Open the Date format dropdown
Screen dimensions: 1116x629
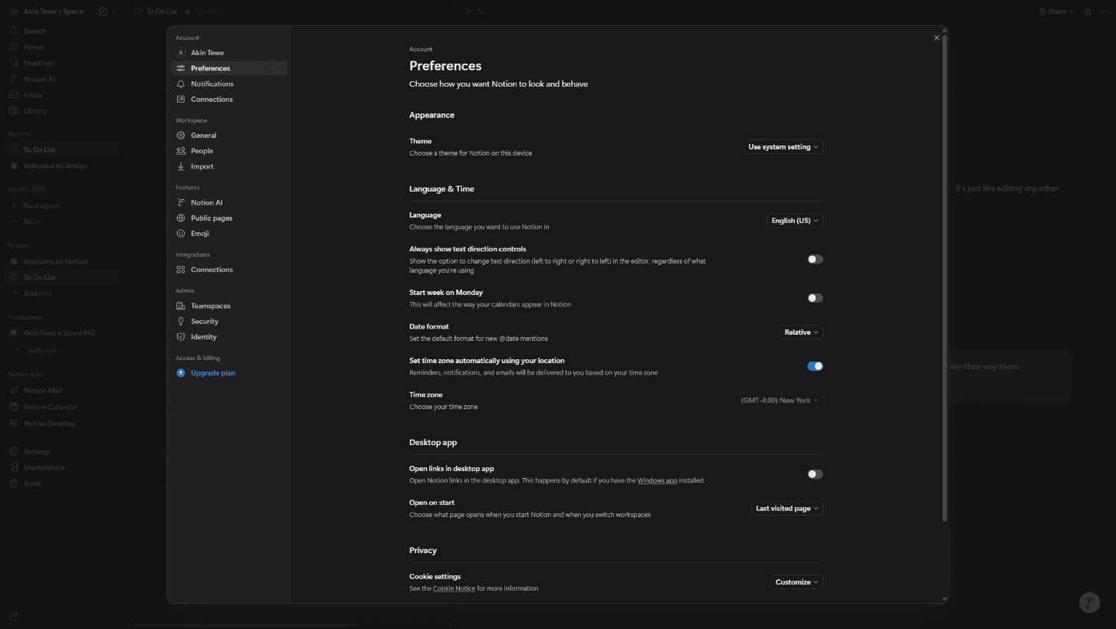tap(800, 332)
